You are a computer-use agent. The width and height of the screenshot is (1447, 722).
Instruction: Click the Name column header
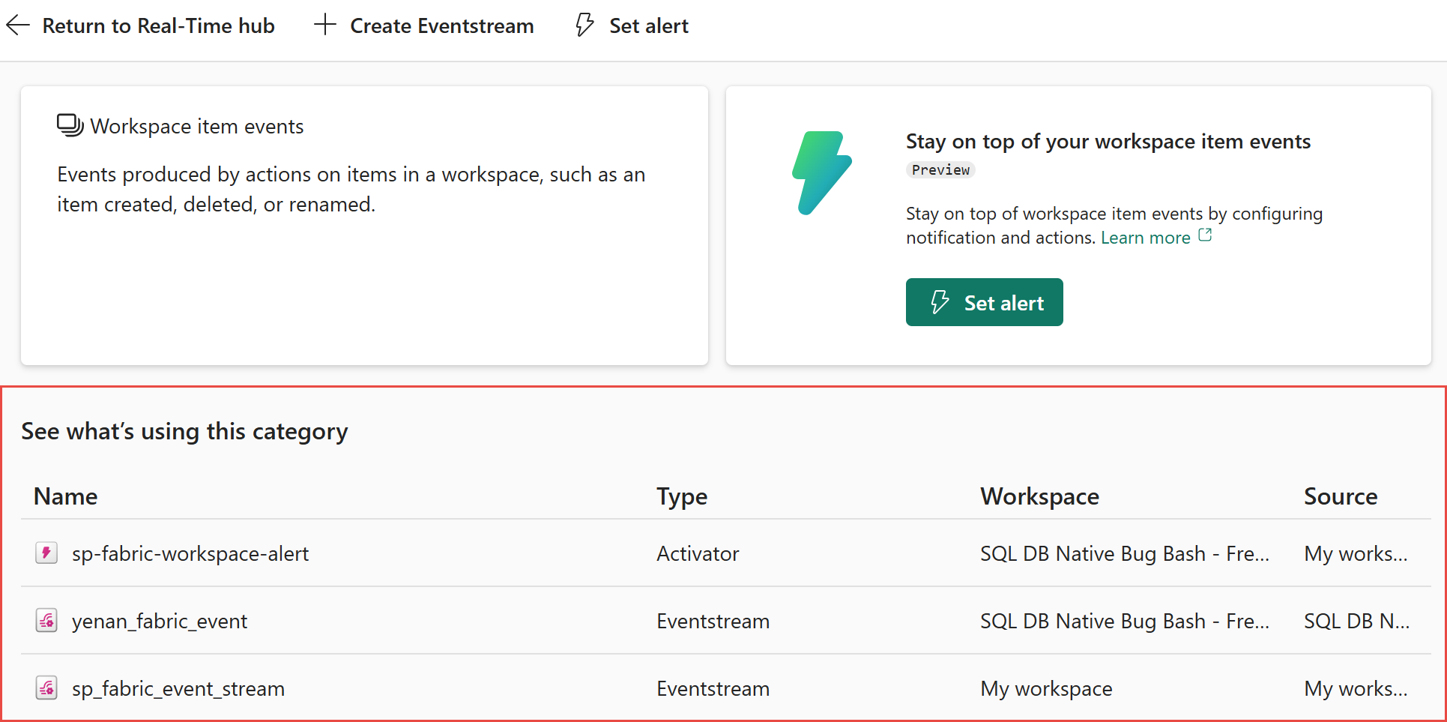click(65, 496)
